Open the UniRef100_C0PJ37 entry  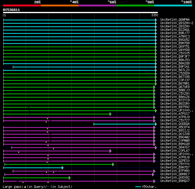click(175, 80)
